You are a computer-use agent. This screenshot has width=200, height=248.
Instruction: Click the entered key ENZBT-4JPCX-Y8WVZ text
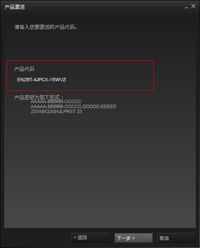[x=41, y=80]
